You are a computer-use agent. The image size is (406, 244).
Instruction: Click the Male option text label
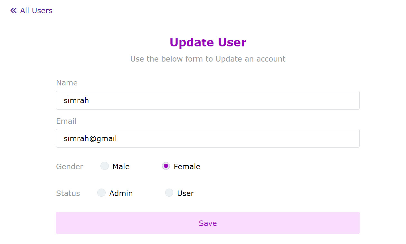[x=121, y=166]
